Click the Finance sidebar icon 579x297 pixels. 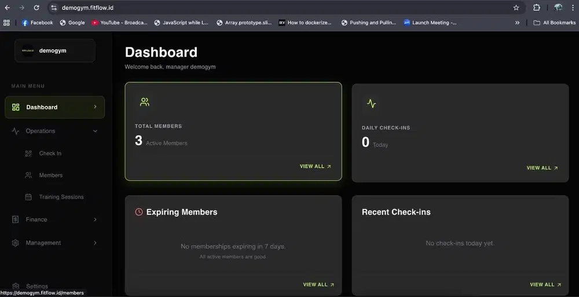coord(16,219)
